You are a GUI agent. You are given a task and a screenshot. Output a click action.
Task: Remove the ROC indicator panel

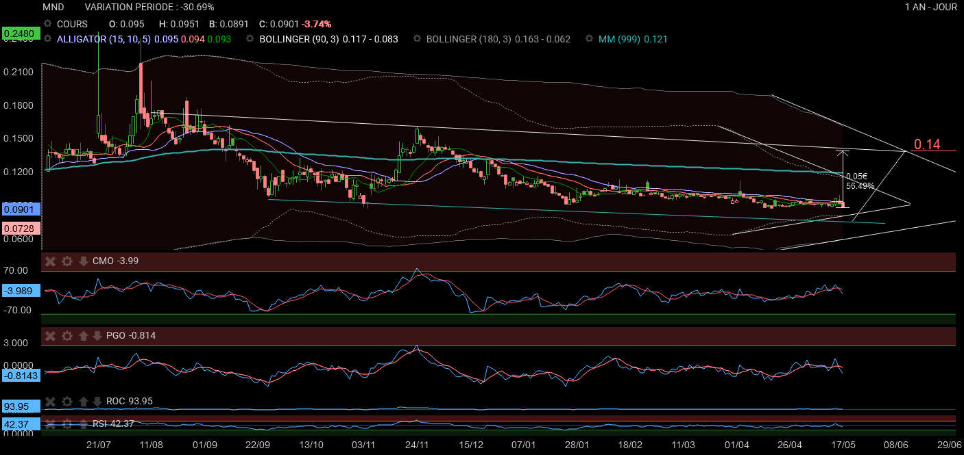(50, 401)
